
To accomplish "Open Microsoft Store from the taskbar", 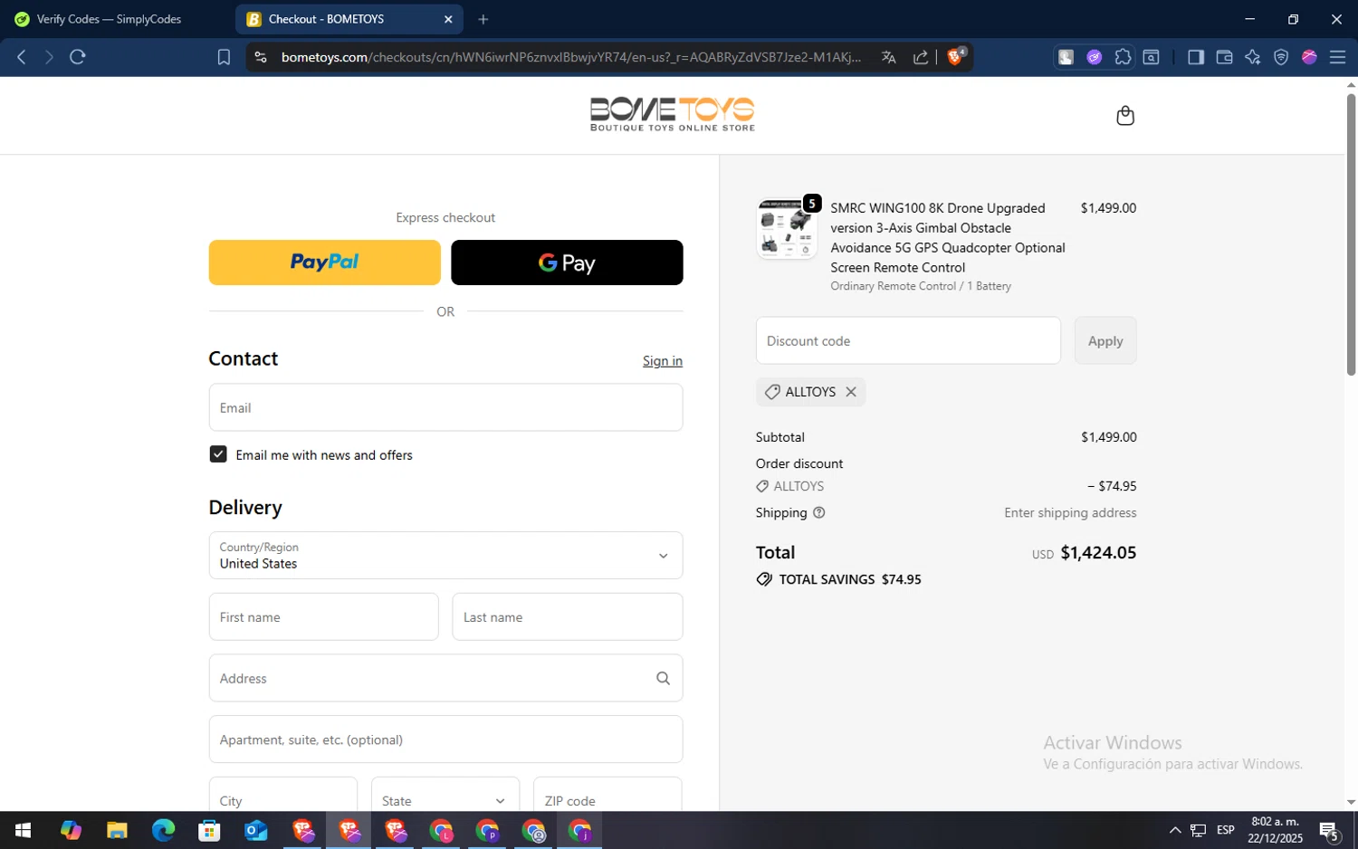I will click(209, 830).
